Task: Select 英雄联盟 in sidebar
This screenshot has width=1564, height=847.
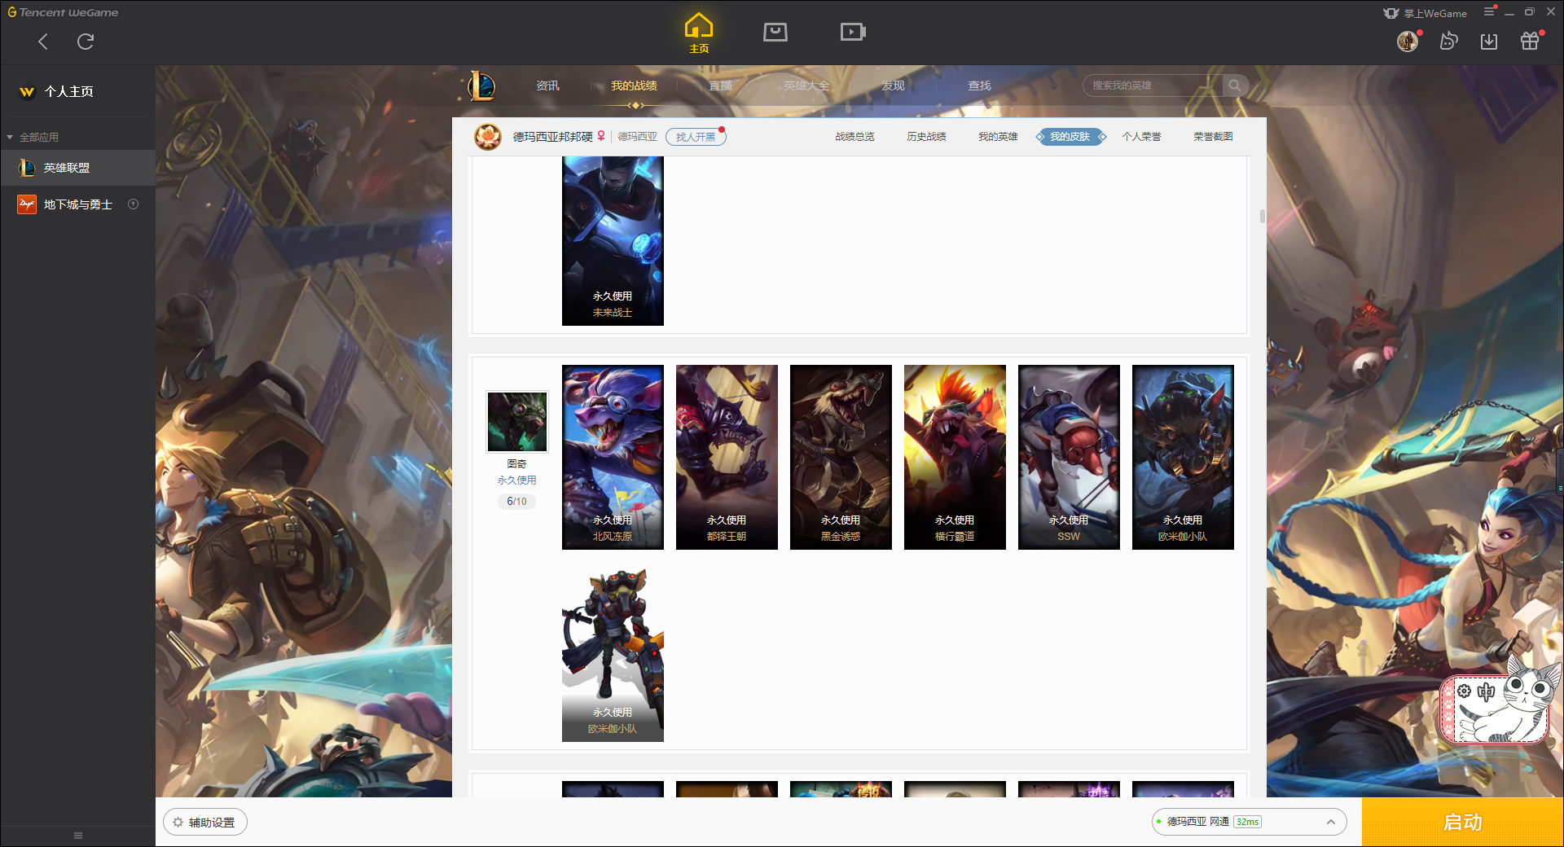Action: pyautogui.click(x=77, y=168)
